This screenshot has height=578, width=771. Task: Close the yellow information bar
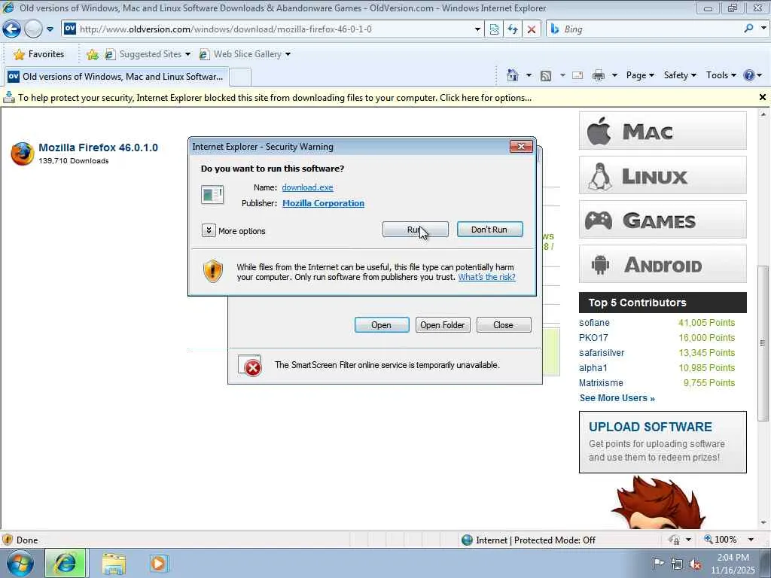point(762,97)
